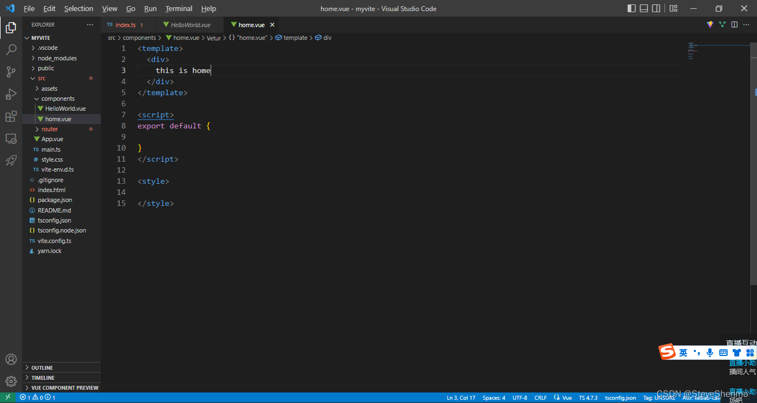757x403 pixels.
Task: Click the Vite icon in editor toolbar
Action: coord(710,24)
